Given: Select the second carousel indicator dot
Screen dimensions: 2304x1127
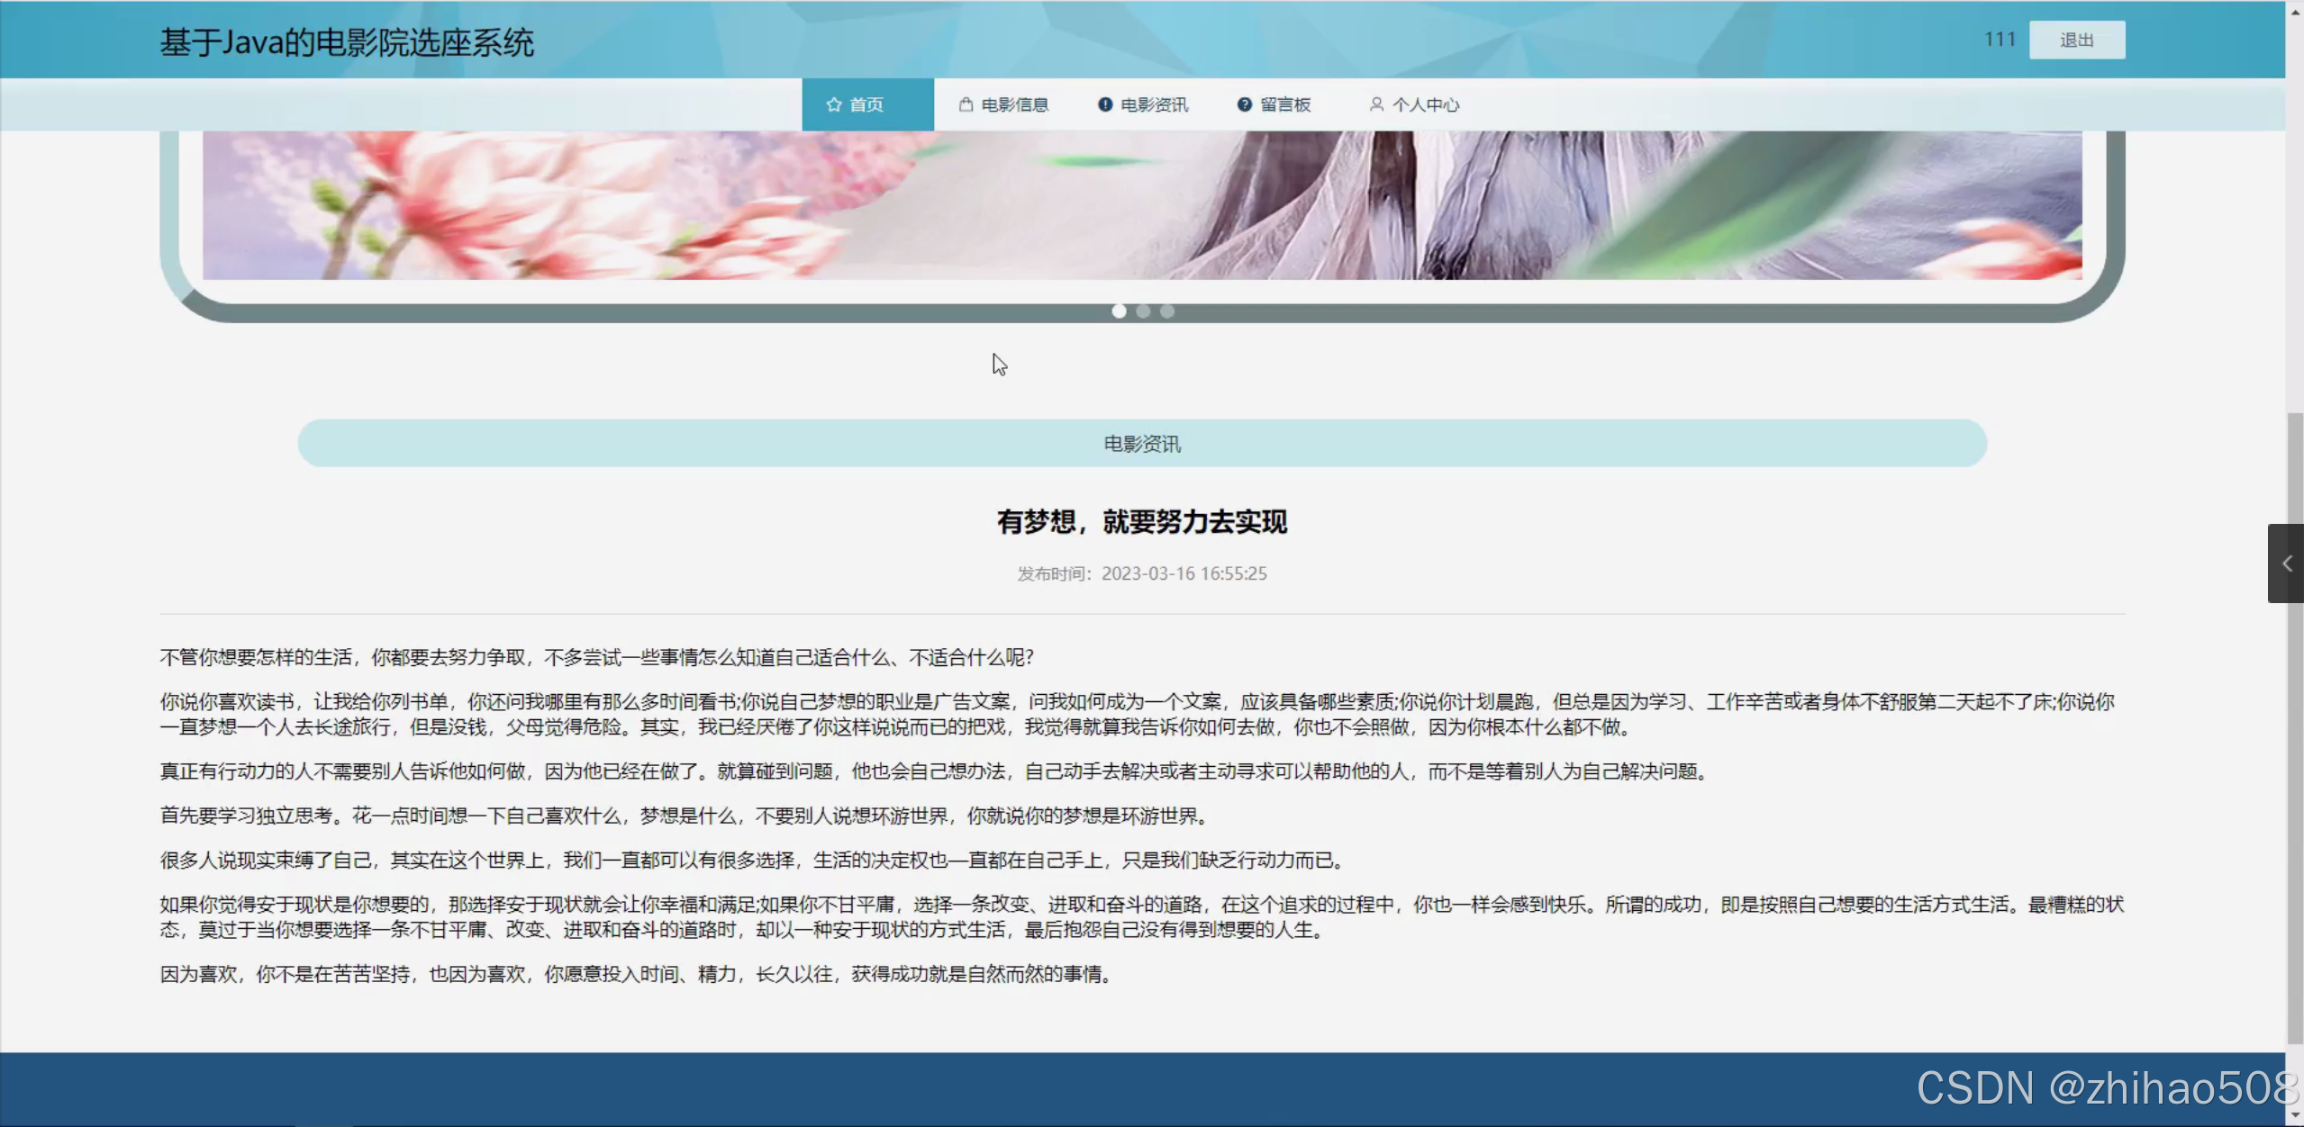Looking at the screenshot, I should pyautogui.click(x=1143, y=311).
